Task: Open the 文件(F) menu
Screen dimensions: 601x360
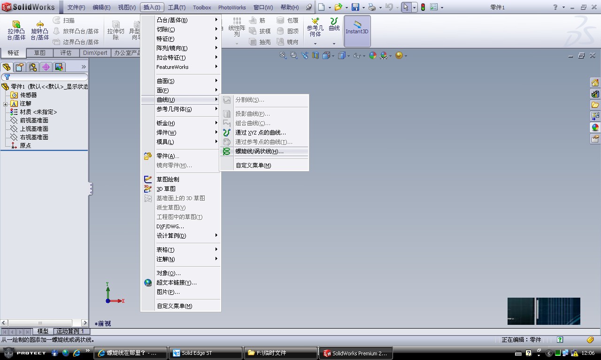Action: click(x=76, y=7)
